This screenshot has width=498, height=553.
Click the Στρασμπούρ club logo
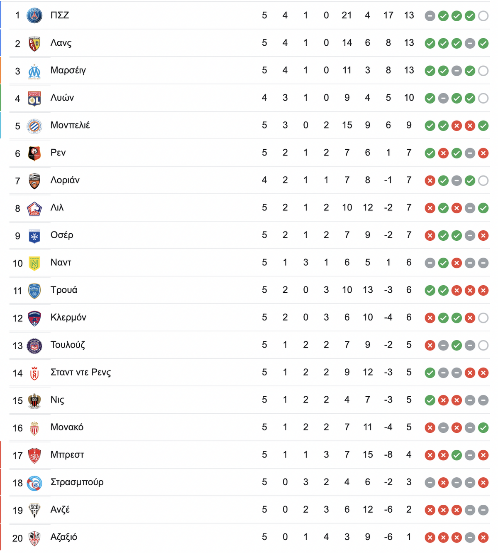click(x=34, y=482)
